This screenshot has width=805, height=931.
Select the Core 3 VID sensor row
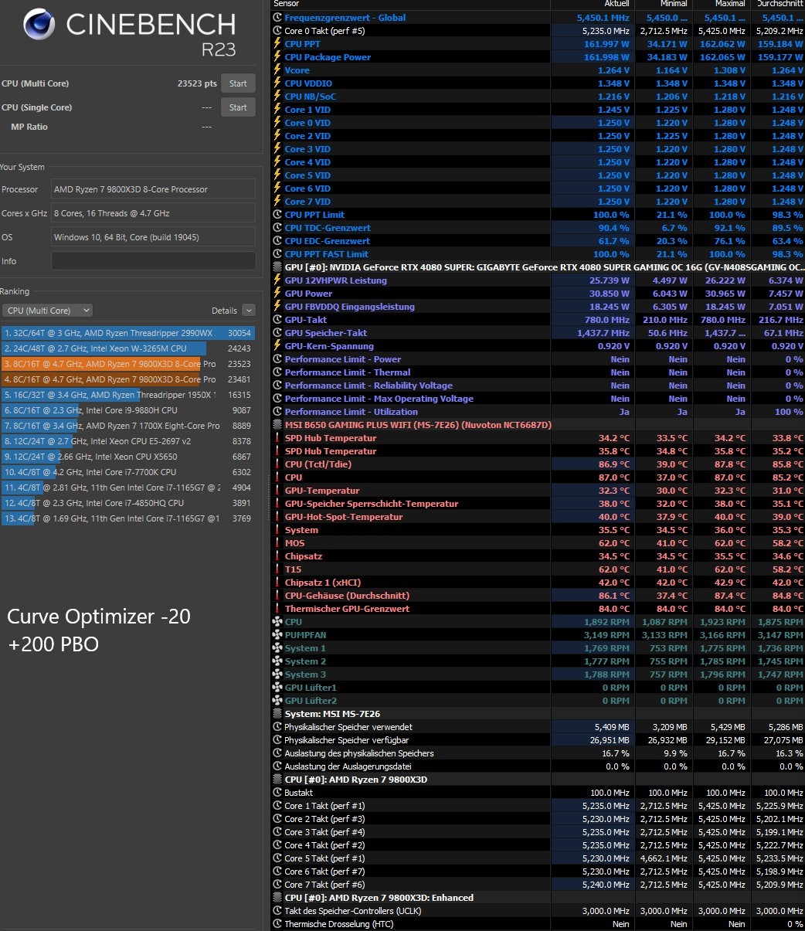[x=538, y=149]
